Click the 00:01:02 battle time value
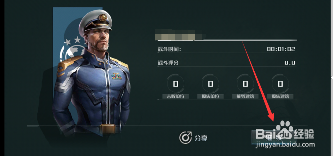Image resolution: width=333 pixels, height=156 pixels. click(281, 49)
